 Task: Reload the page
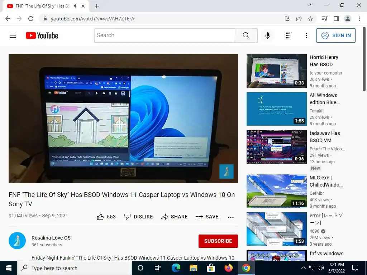tap(31, 19)
